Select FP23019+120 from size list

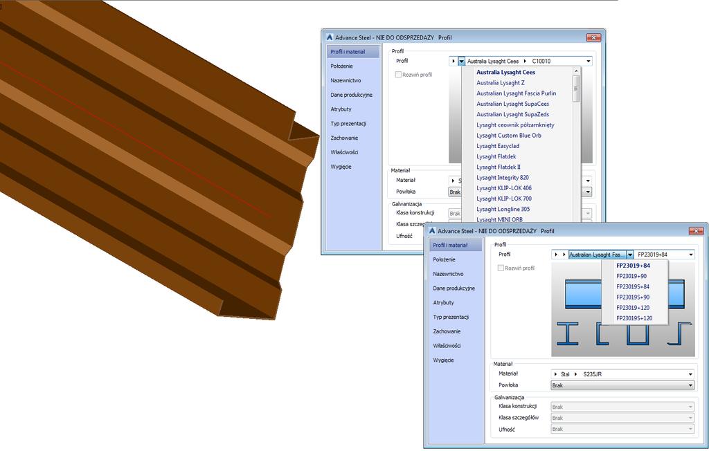[633, 308]
